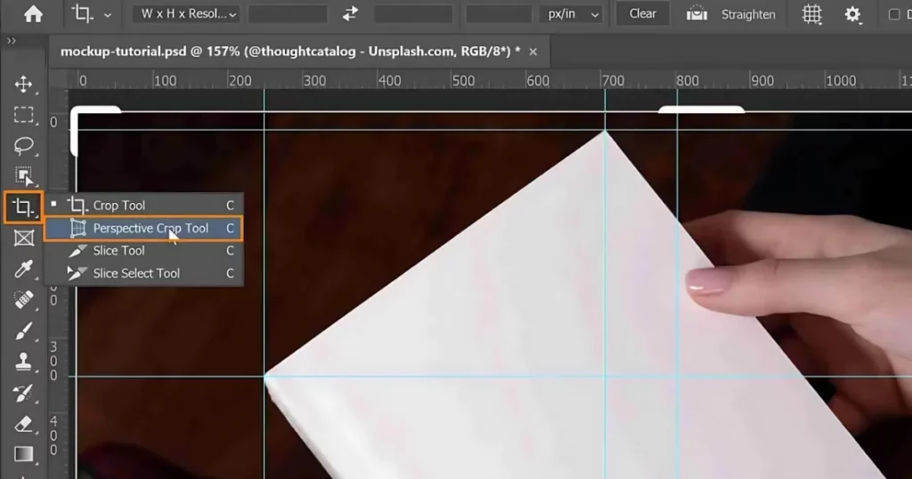
Task: Swap width and height values
Action: (x=350, y=14)
